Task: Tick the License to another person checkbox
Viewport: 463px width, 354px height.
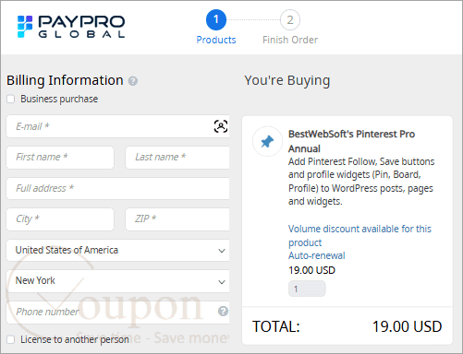Action: pos(11,339)
